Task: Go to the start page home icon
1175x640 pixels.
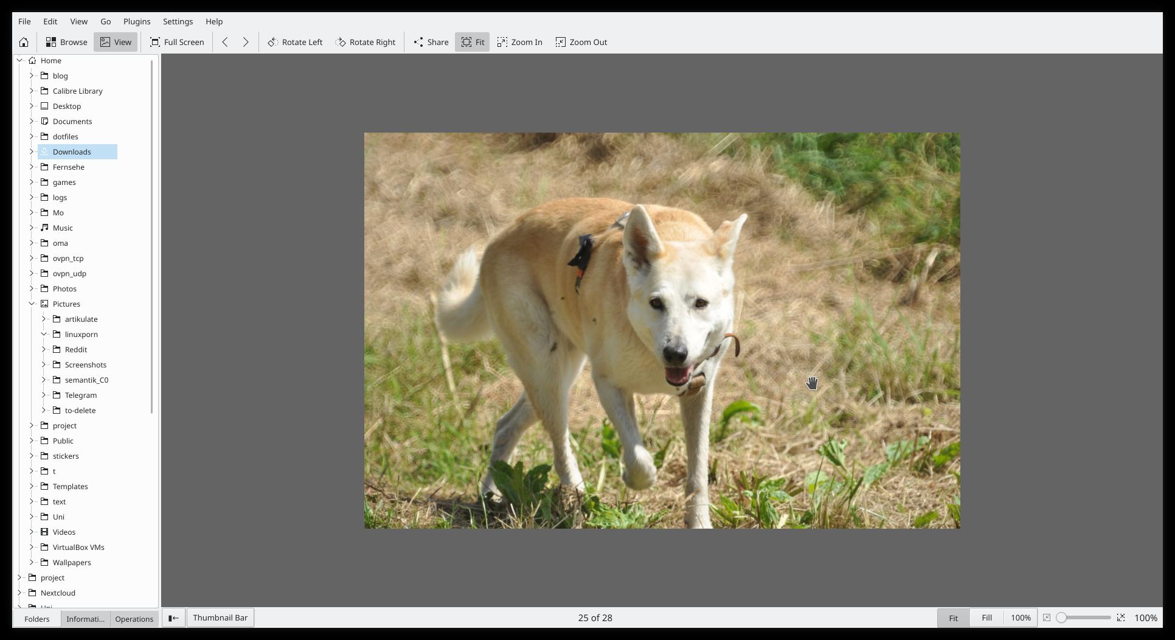Action: [24, 42]
